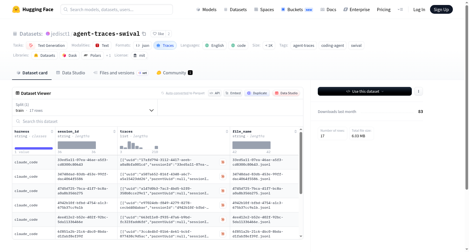
Task: Click the file_name lengths histogram bar
Action: click(252, 145)
